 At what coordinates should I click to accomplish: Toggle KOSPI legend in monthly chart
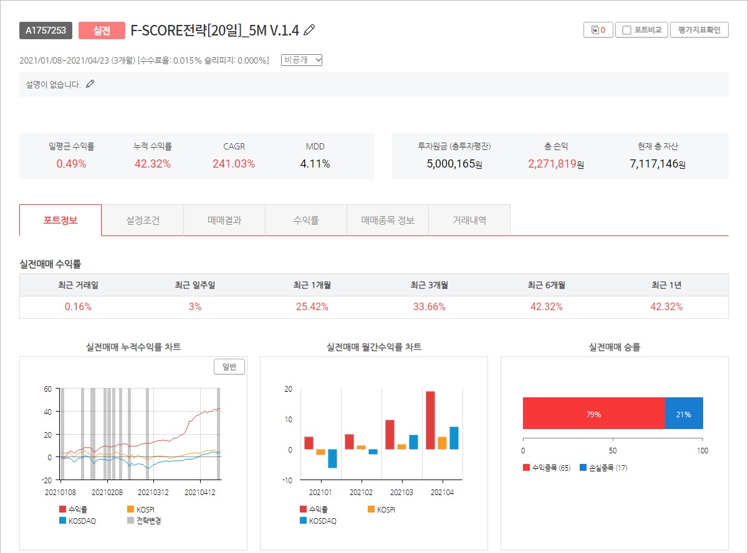(381, 509)
